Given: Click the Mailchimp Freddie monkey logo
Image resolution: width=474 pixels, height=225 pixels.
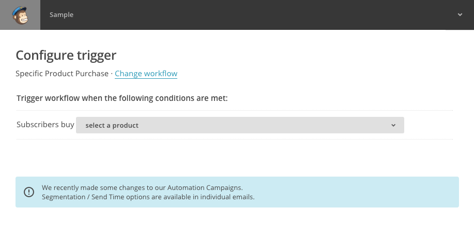Looking at the screenshot, I should [20, 15].
